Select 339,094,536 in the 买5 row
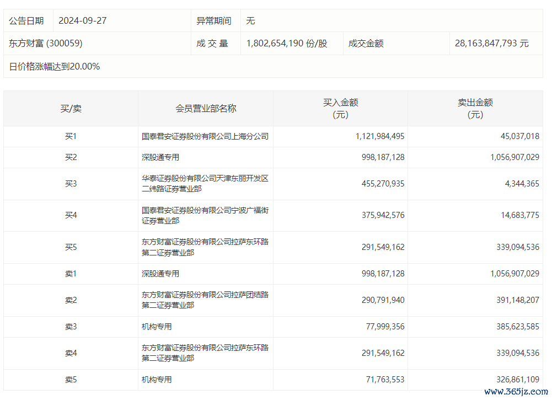552x400 pixels. click(x=518, y=247)
